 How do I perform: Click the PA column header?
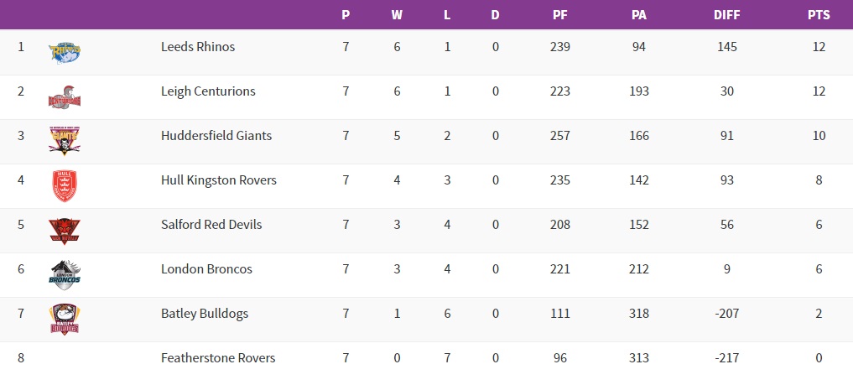tap(639, 15)
